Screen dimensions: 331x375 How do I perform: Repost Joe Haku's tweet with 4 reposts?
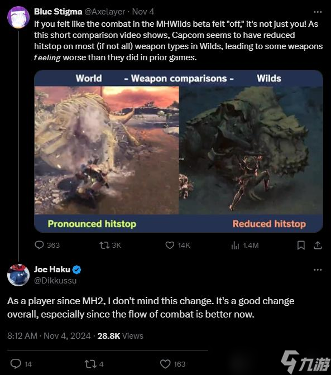point(94,364)
